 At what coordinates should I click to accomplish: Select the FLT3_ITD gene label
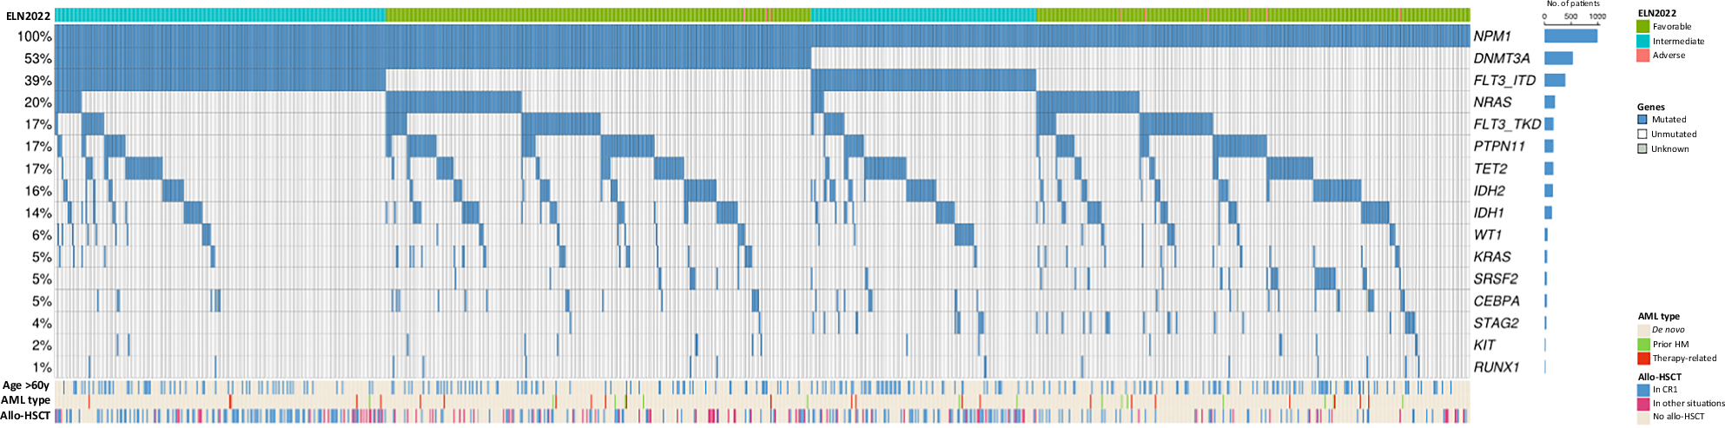tap(1504, 81)
